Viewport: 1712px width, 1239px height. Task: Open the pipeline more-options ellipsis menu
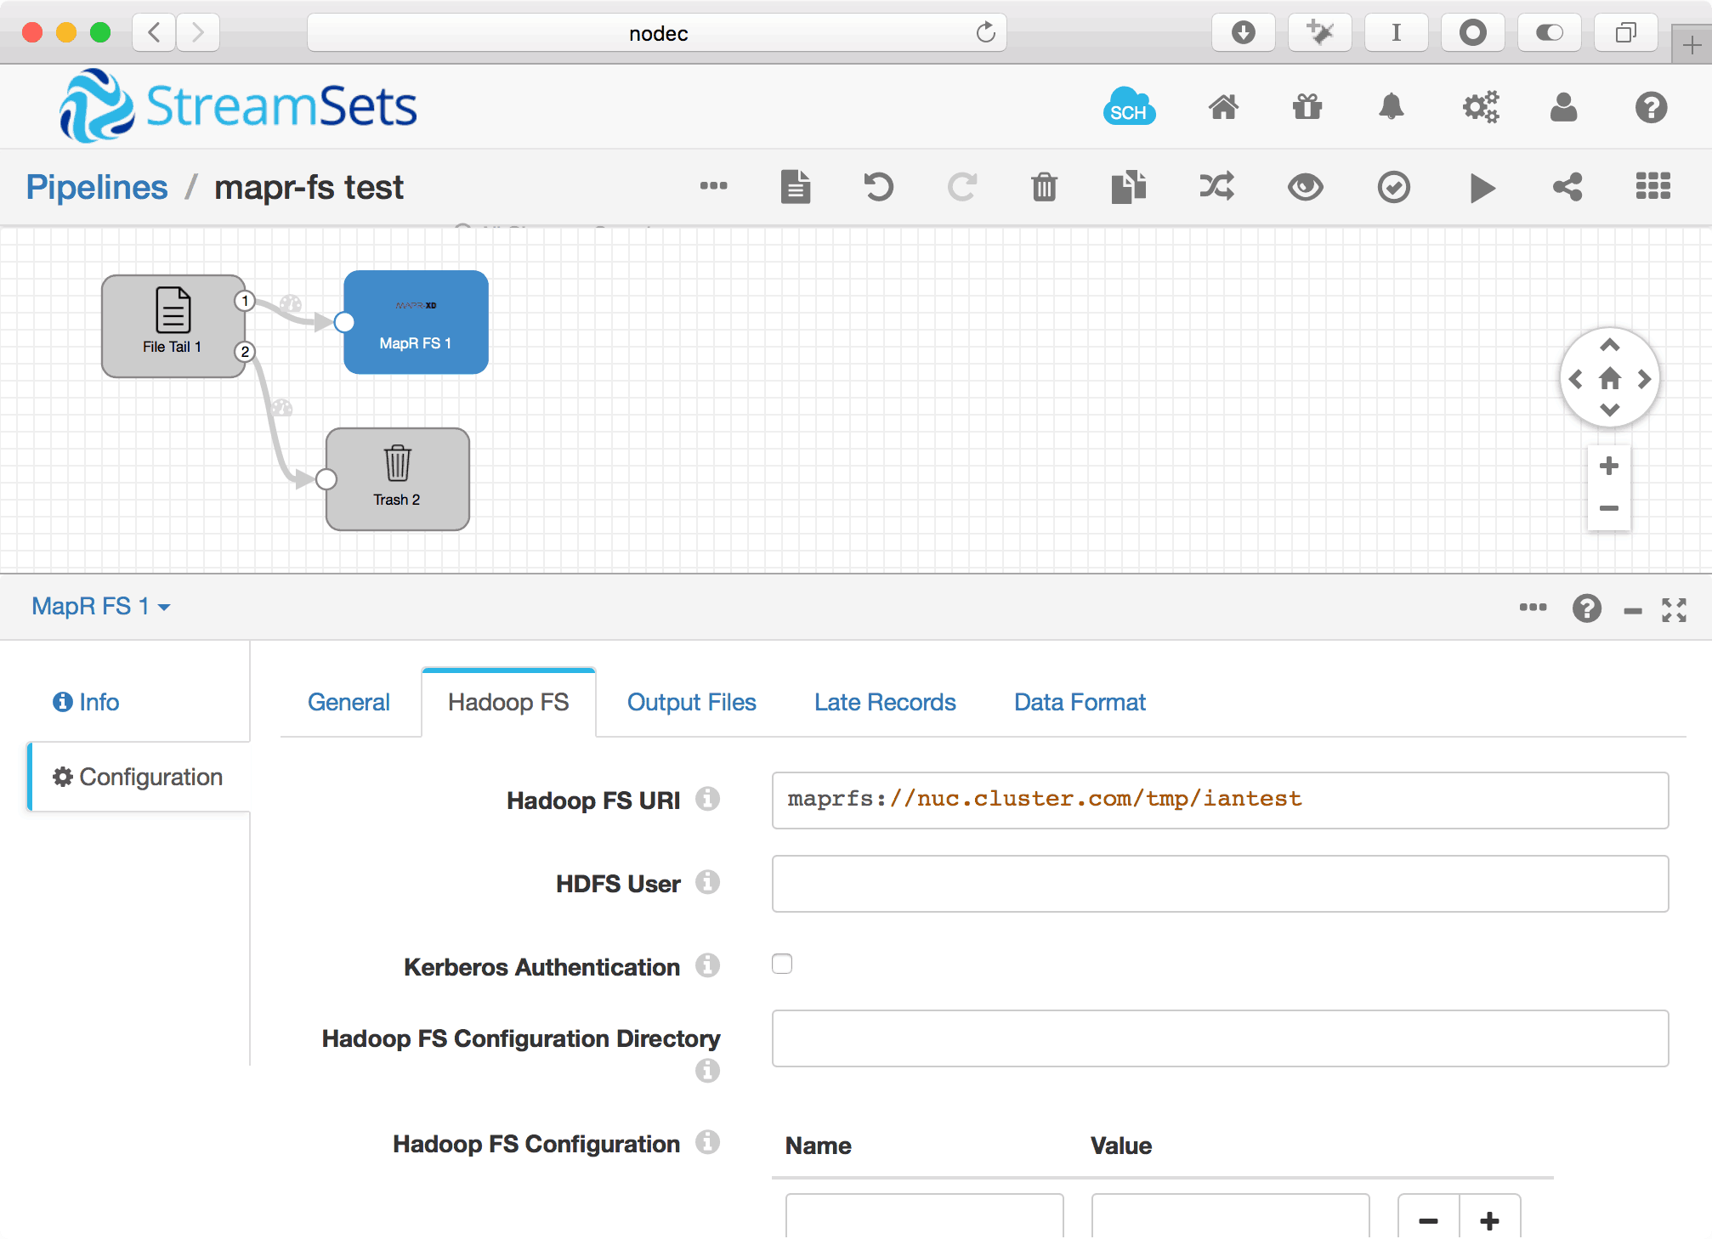click(x=713, y=186)
